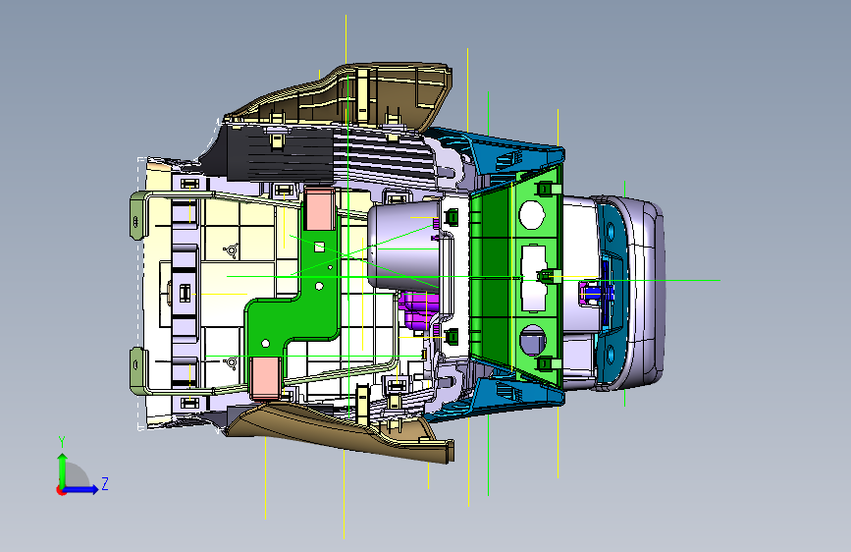This screenshot has height=552, width=851.
Task: Click the red X axis dot at triad origin
Action: pyautogui.click(x=61, y=490)
